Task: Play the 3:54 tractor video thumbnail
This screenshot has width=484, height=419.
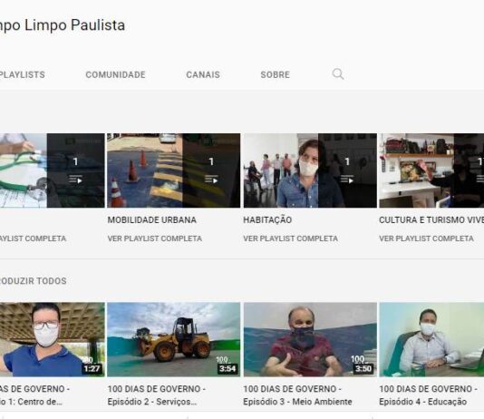Action: pos(173,340)
